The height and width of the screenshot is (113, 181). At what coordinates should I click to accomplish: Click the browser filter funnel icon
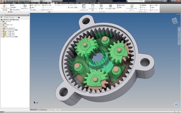(2, 17)
